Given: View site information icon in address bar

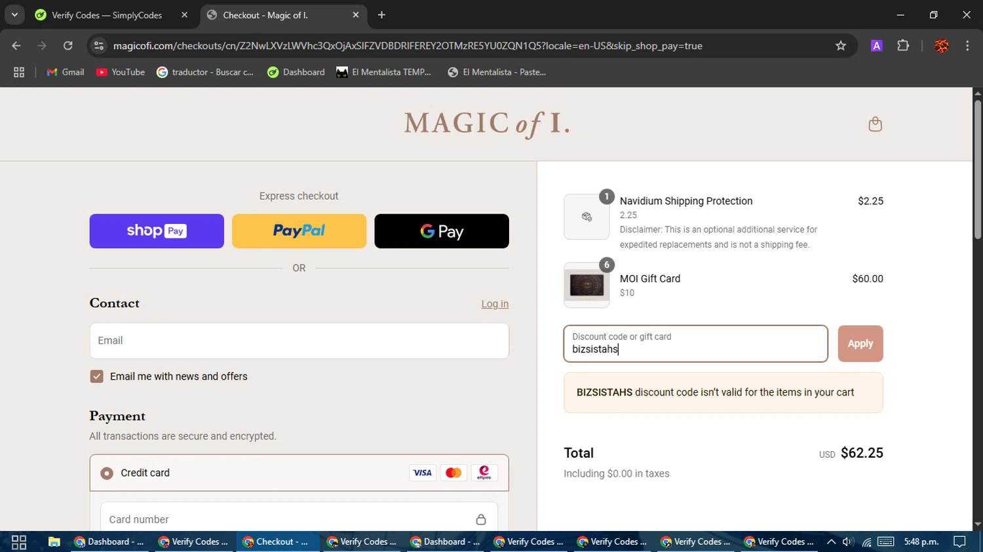Looking at the screenshot, I should tap(99, 46).
